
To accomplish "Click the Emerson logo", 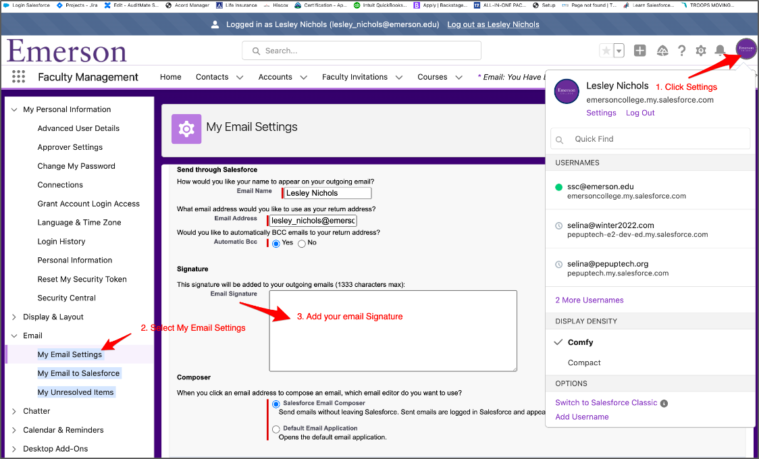I will point(67,51).
